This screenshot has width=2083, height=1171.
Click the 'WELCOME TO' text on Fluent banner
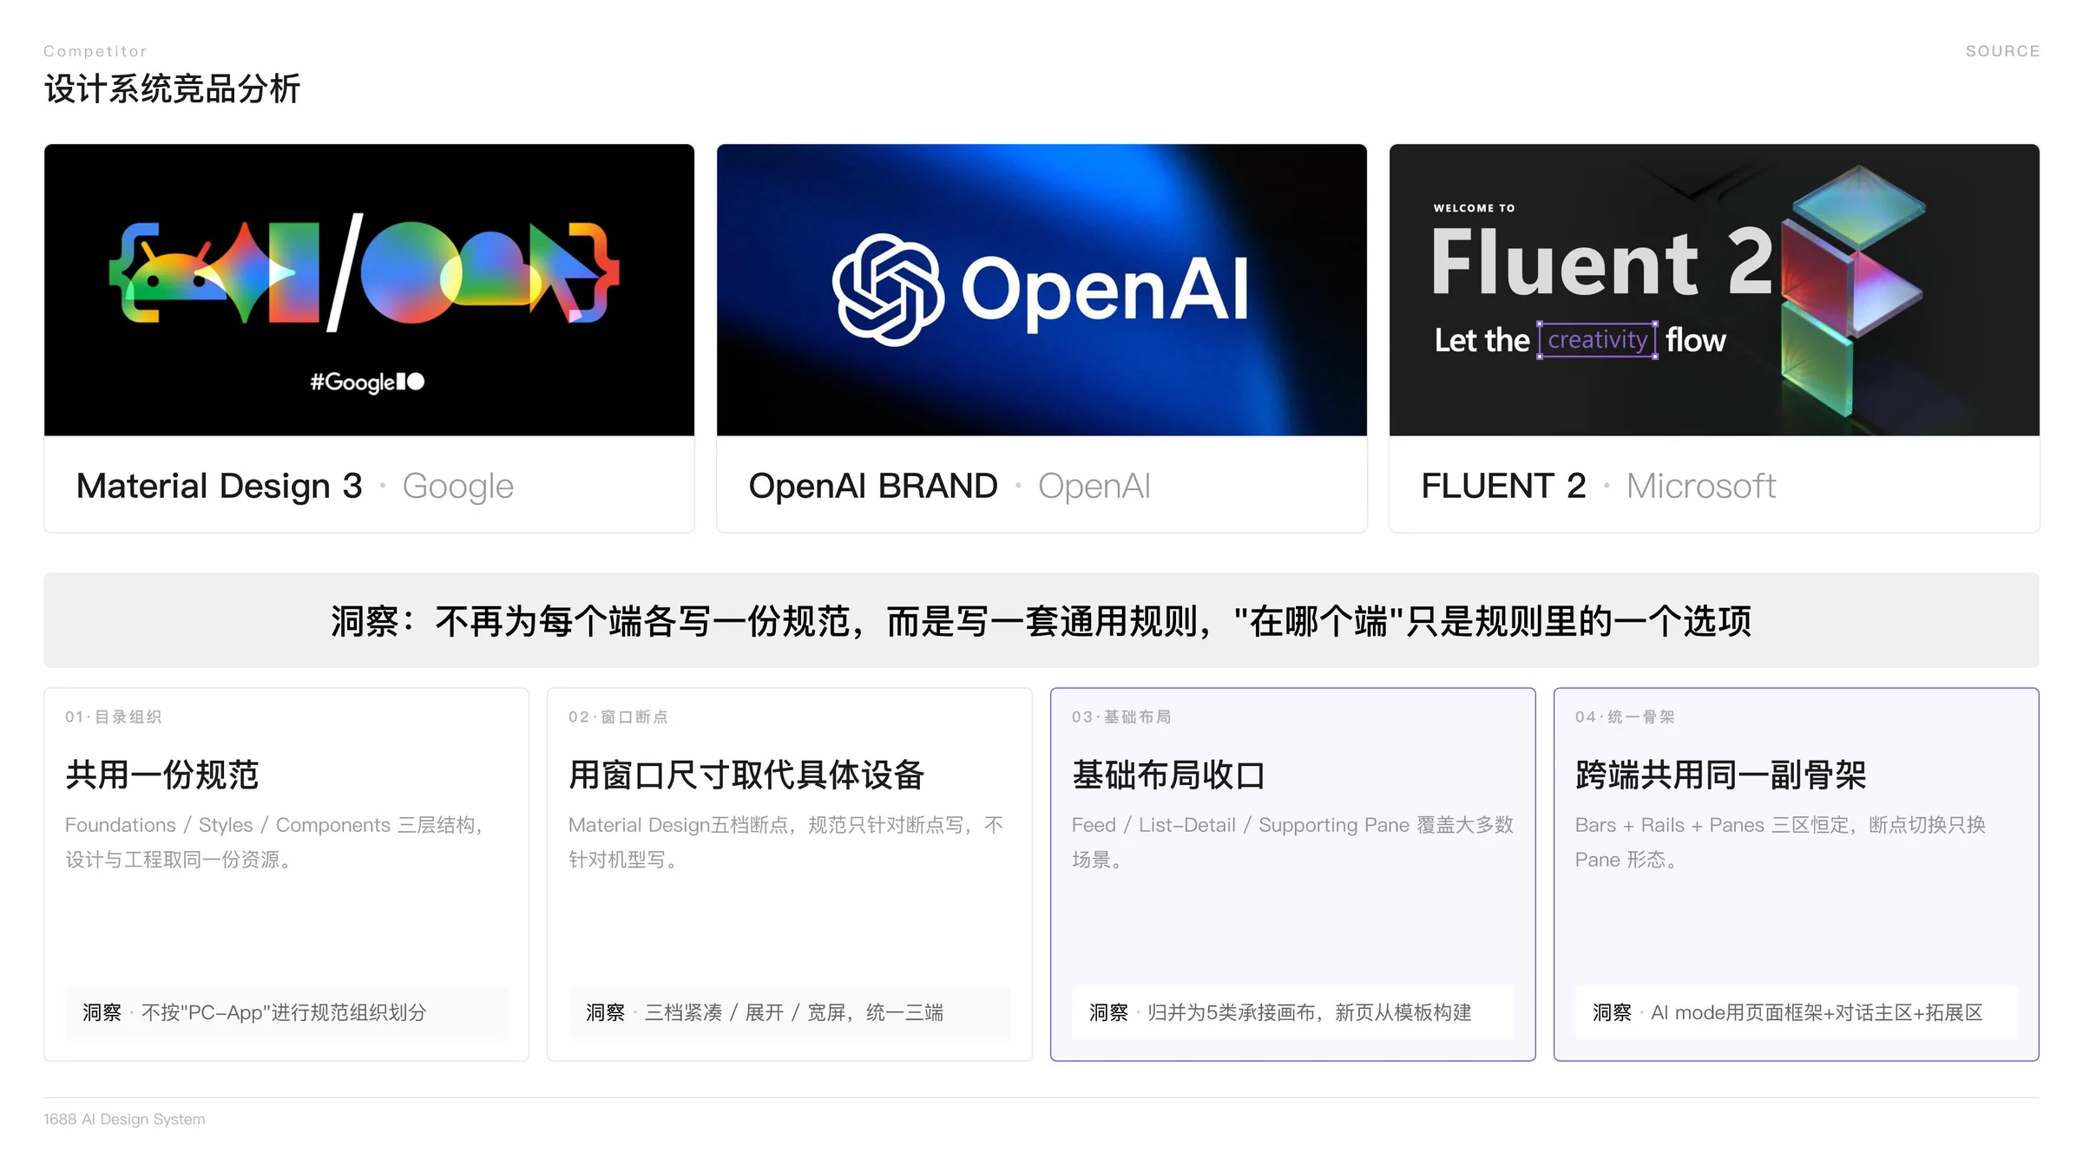click(x=1474, y=208)
